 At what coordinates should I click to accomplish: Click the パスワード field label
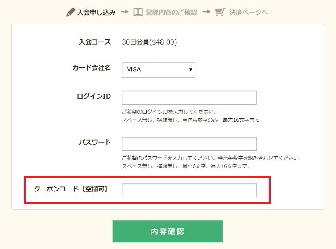click(95, 142)
